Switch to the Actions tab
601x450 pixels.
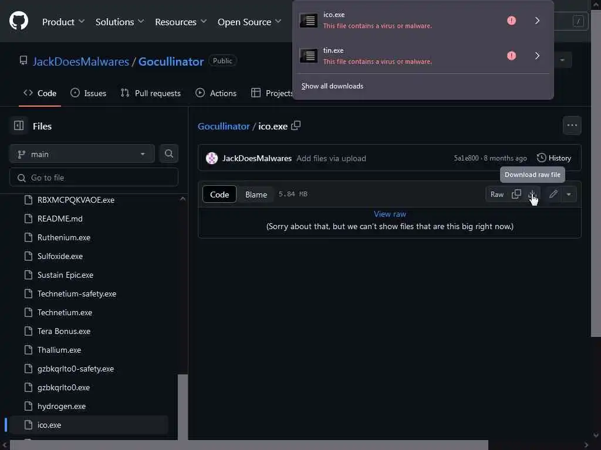pyautogui.click(x=216, y=93)
